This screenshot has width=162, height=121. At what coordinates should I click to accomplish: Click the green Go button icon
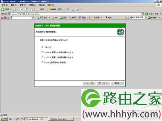(146, 14)
